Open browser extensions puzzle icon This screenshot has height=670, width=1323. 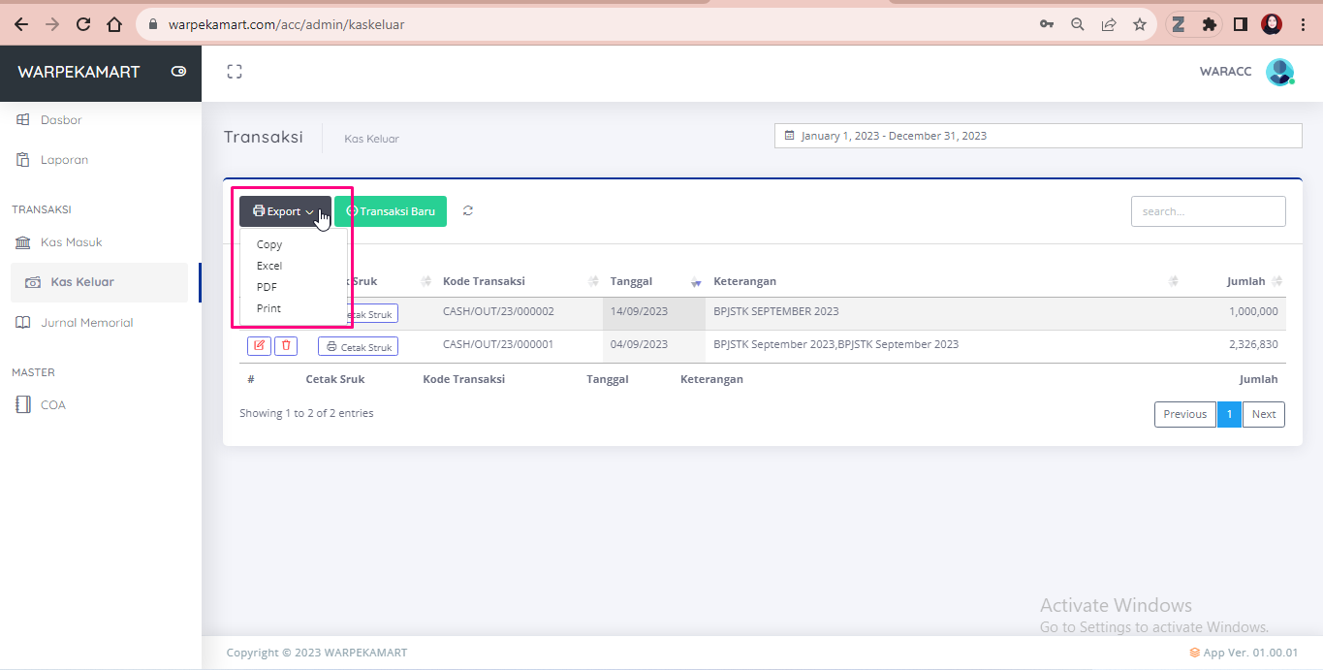(1209, 24)
